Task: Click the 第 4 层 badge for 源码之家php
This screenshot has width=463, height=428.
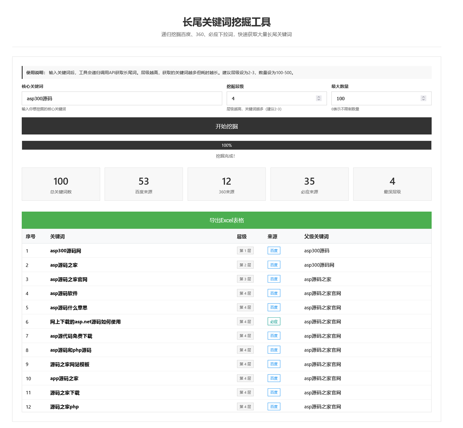Action: coord(245,406)
